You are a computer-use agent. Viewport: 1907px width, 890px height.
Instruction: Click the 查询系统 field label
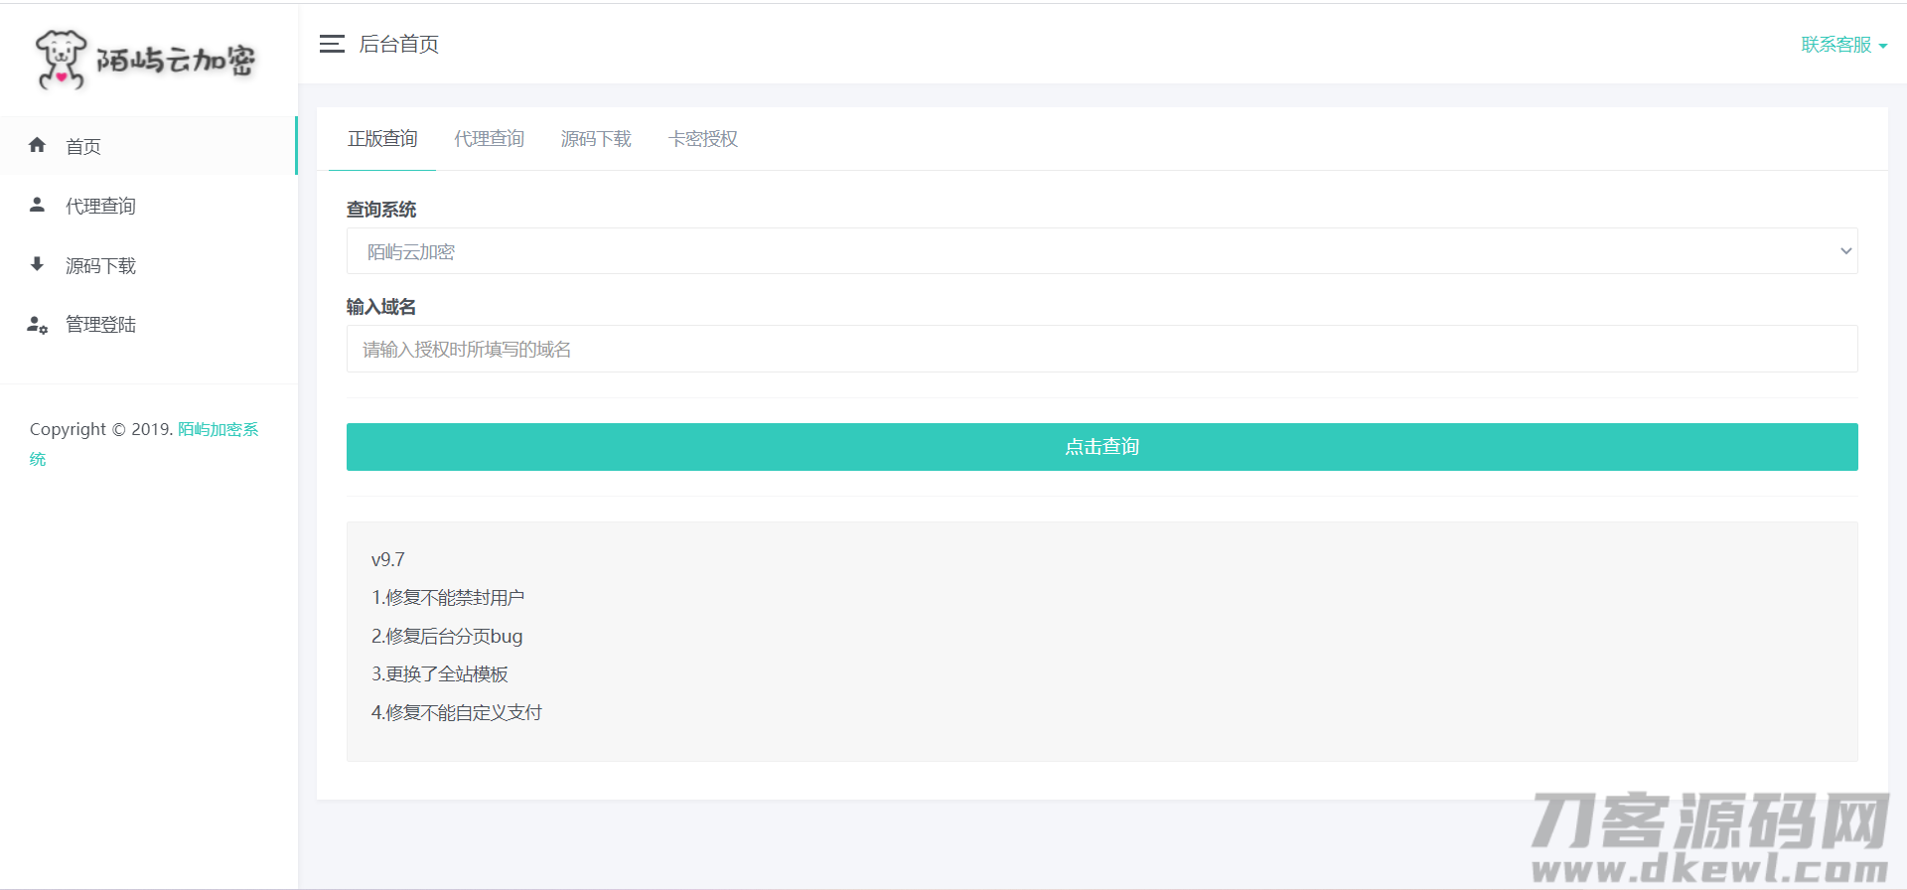click(x=381, y=210)
